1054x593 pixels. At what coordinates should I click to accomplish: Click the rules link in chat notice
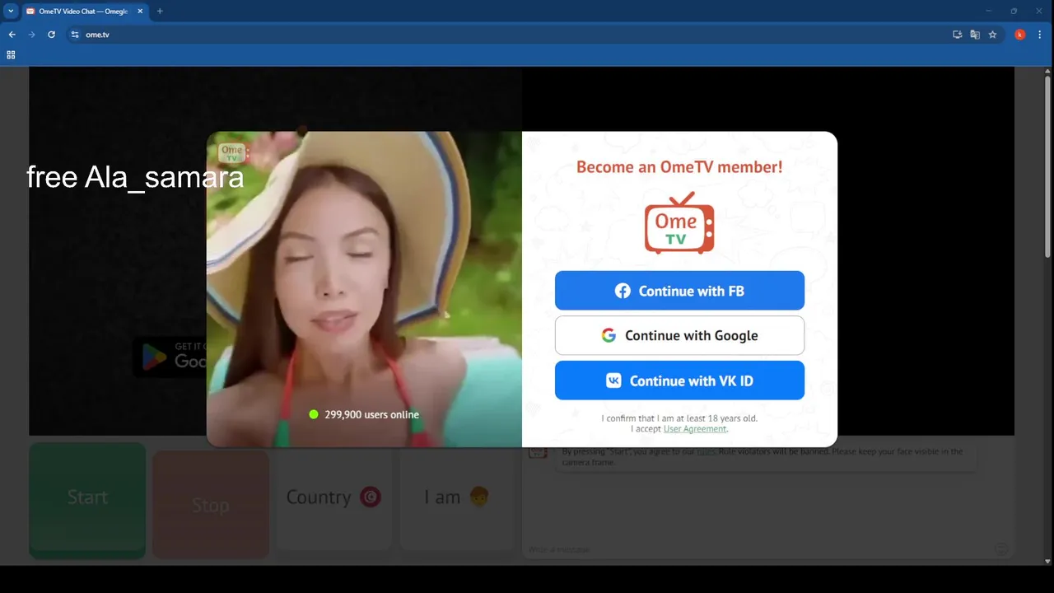pyautogui.click(x=706, y=451)
